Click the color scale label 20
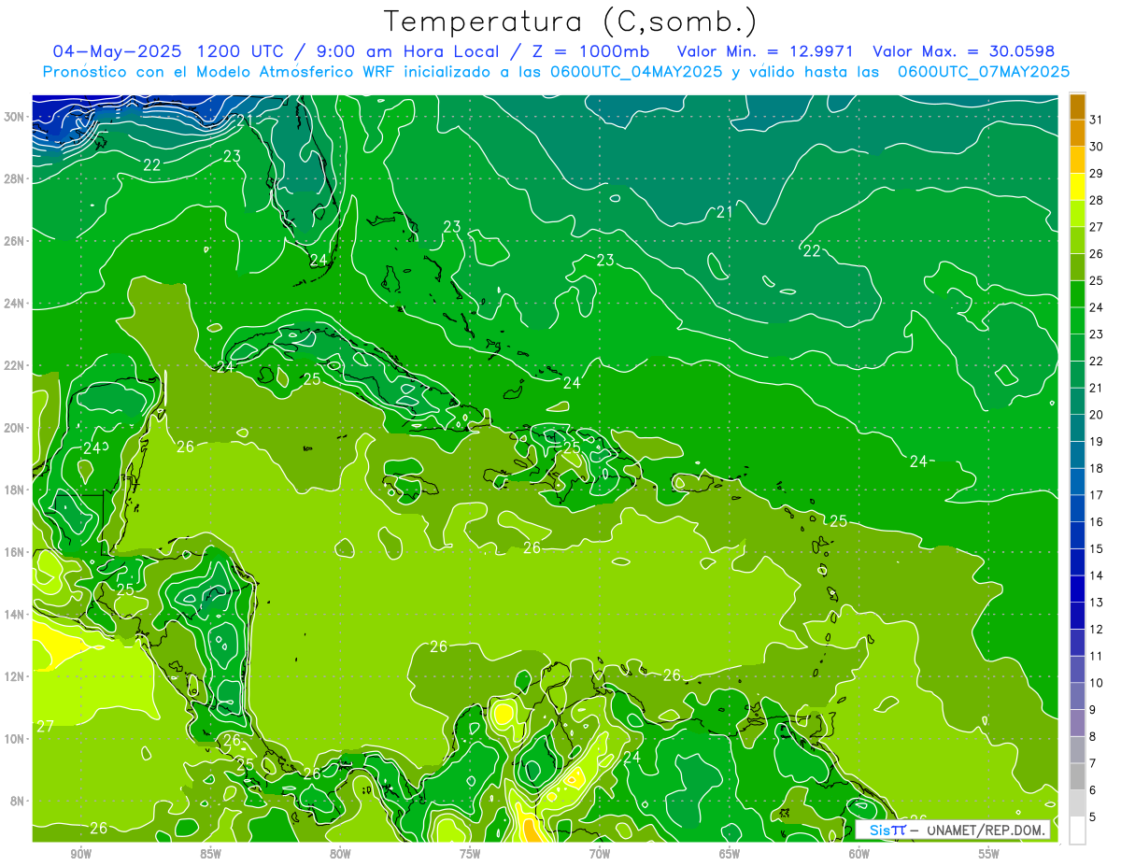 pos(1097,415)
